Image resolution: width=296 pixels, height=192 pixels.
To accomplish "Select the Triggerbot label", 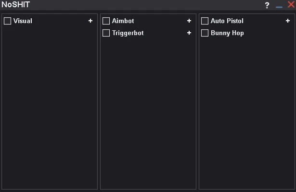I will click(128, 33).
